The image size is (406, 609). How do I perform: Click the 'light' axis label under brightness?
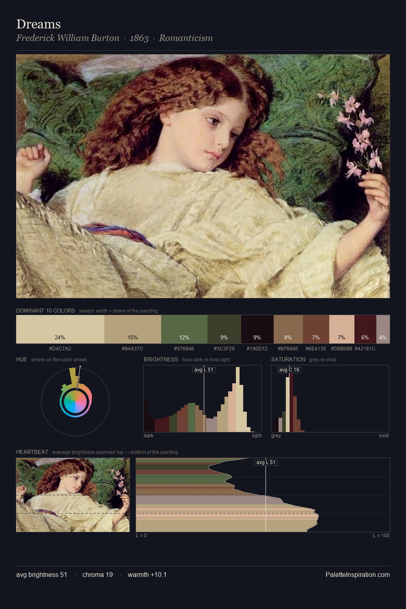click(x=257, y=436)
